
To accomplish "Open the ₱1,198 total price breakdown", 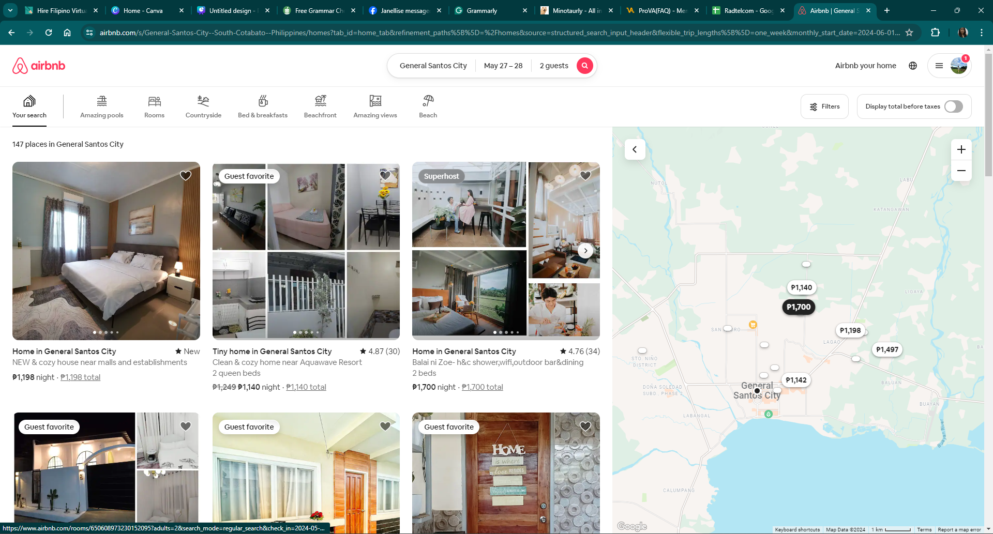I will coord(81,377).
